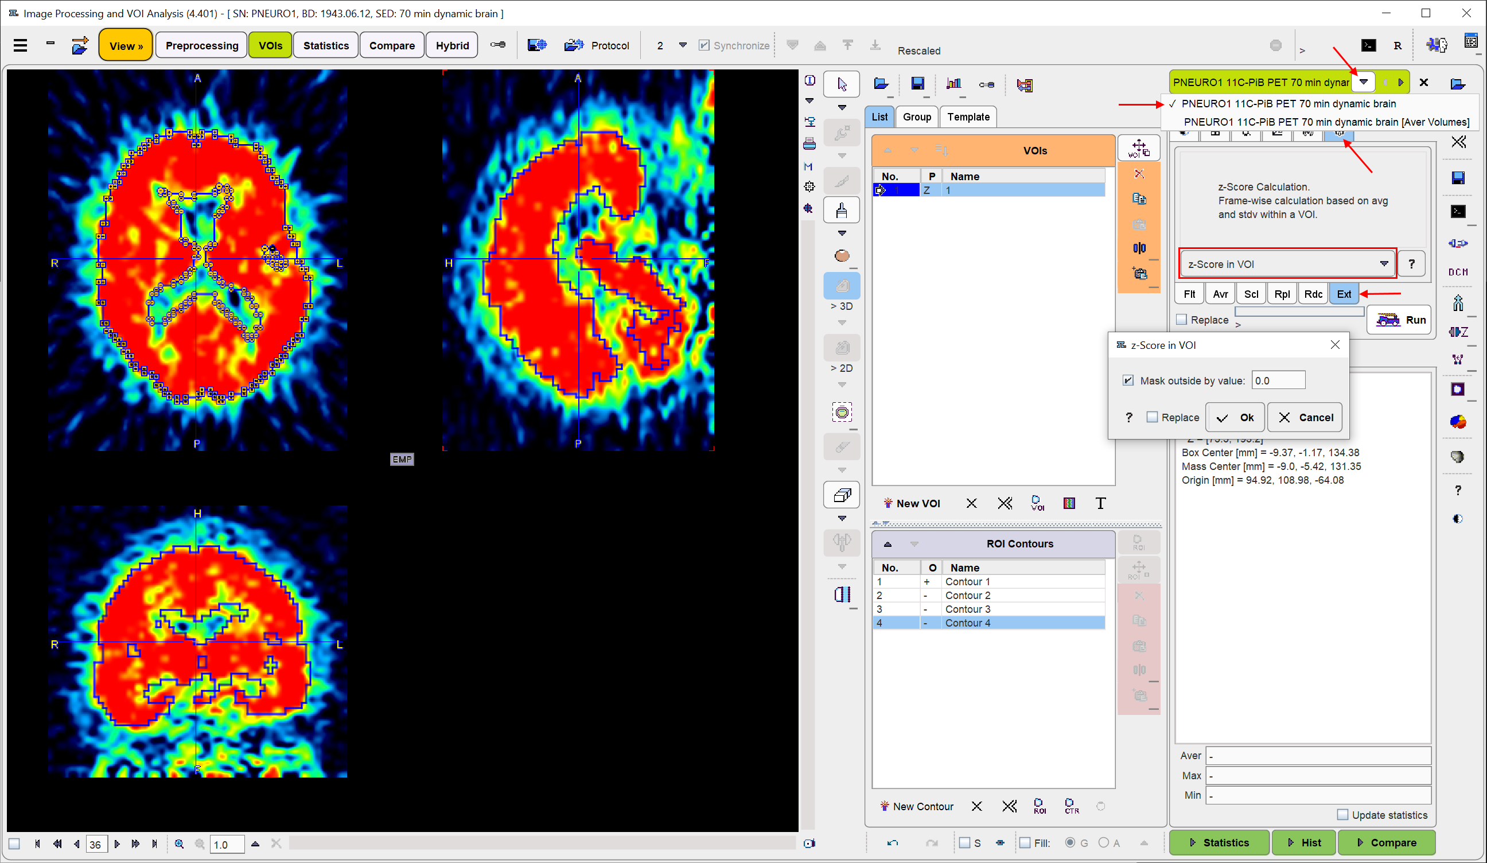Click the mirror VOI icon

1139,248
